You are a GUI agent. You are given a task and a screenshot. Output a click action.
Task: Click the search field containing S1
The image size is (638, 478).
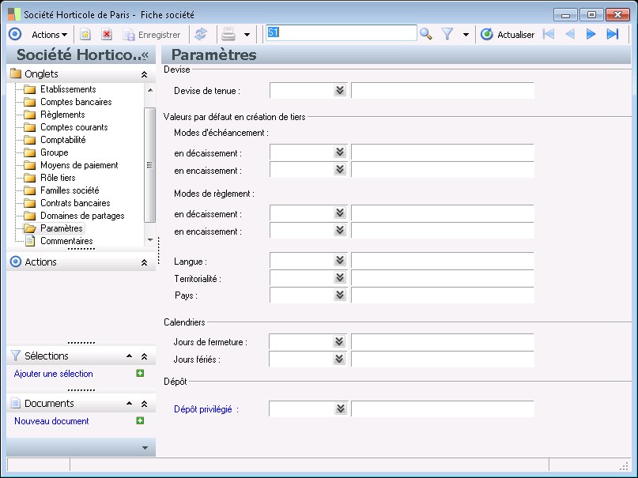click(342, 33)
